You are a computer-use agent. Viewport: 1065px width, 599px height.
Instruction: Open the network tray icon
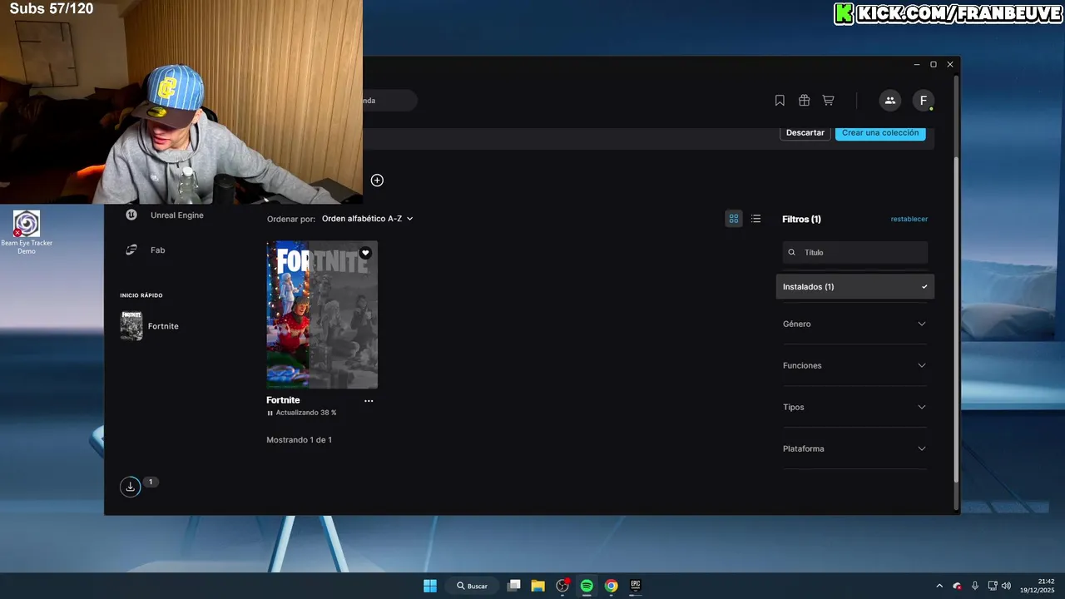(x=992, y=586)
